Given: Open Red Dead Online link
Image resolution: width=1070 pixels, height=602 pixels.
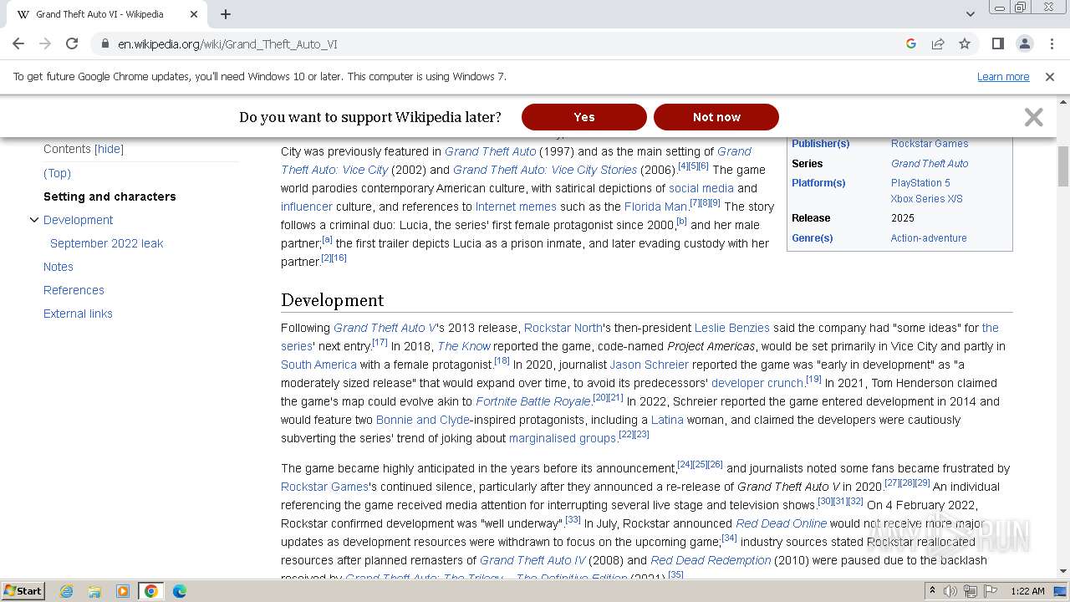Looking at the screenshot, I should click(782, 523).
